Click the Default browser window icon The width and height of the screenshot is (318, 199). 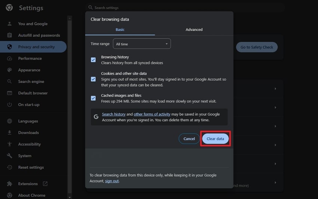(9, 93)
